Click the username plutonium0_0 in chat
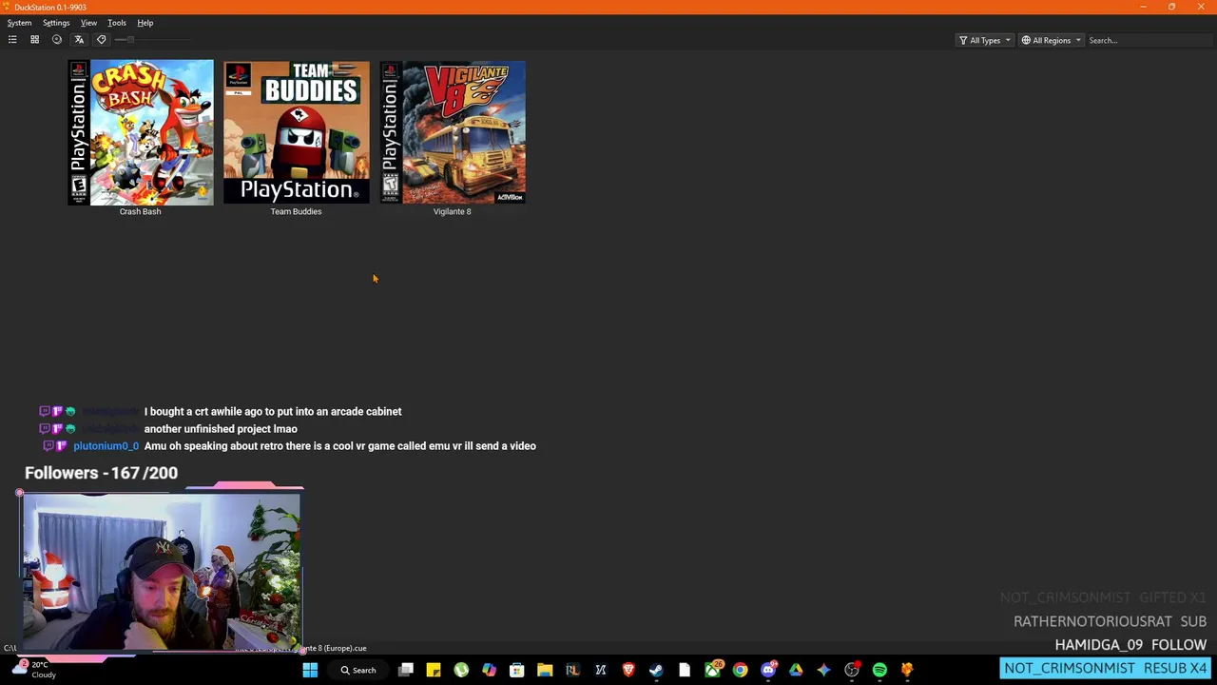Screen dimensions: 1217x685 click(106, 446)
